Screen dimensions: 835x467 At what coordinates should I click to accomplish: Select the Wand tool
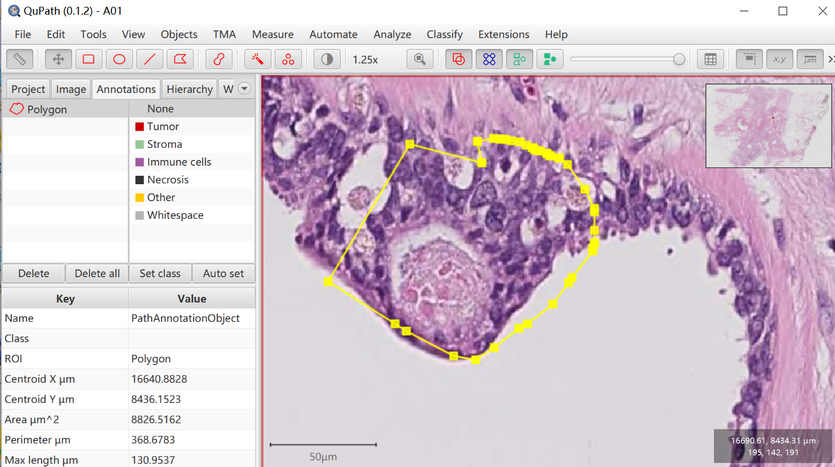258,59
